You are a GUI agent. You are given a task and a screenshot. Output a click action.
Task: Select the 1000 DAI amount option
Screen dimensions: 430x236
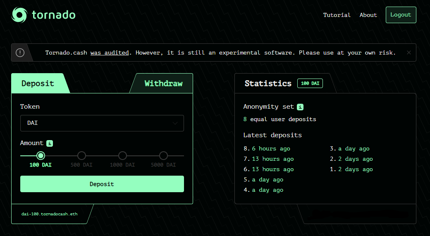click(122, 156)
